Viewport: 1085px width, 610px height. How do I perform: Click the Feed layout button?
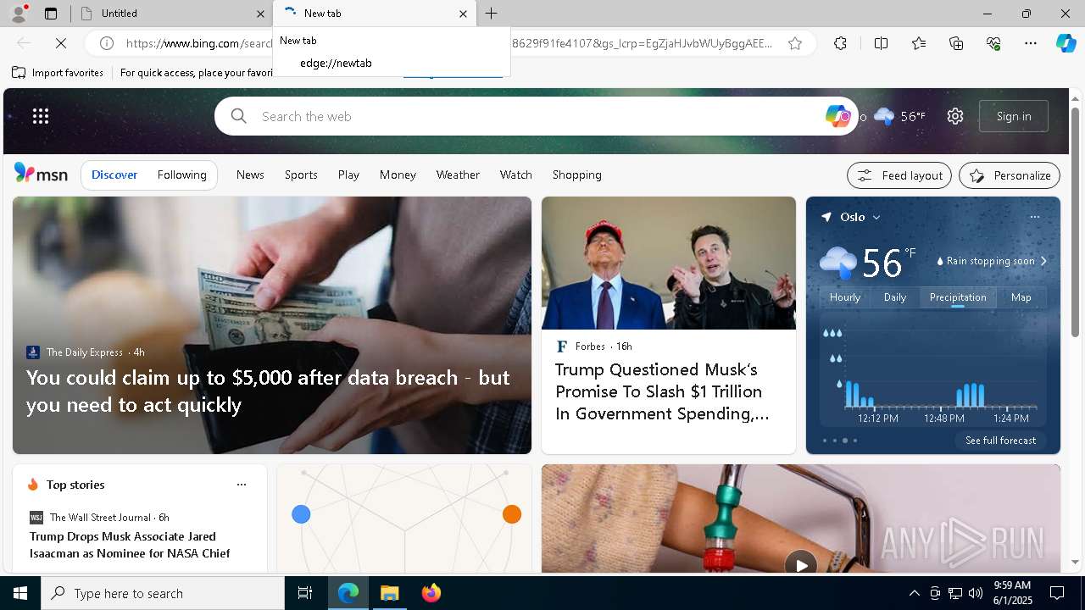click(899, 175)
